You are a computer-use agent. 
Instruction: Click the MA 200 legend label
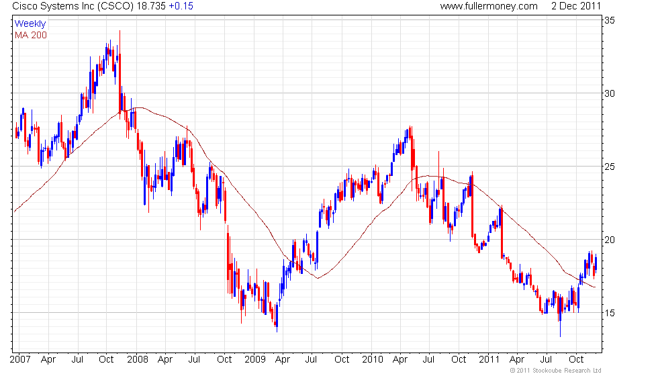pyautogui.click(x=31, y=35)
